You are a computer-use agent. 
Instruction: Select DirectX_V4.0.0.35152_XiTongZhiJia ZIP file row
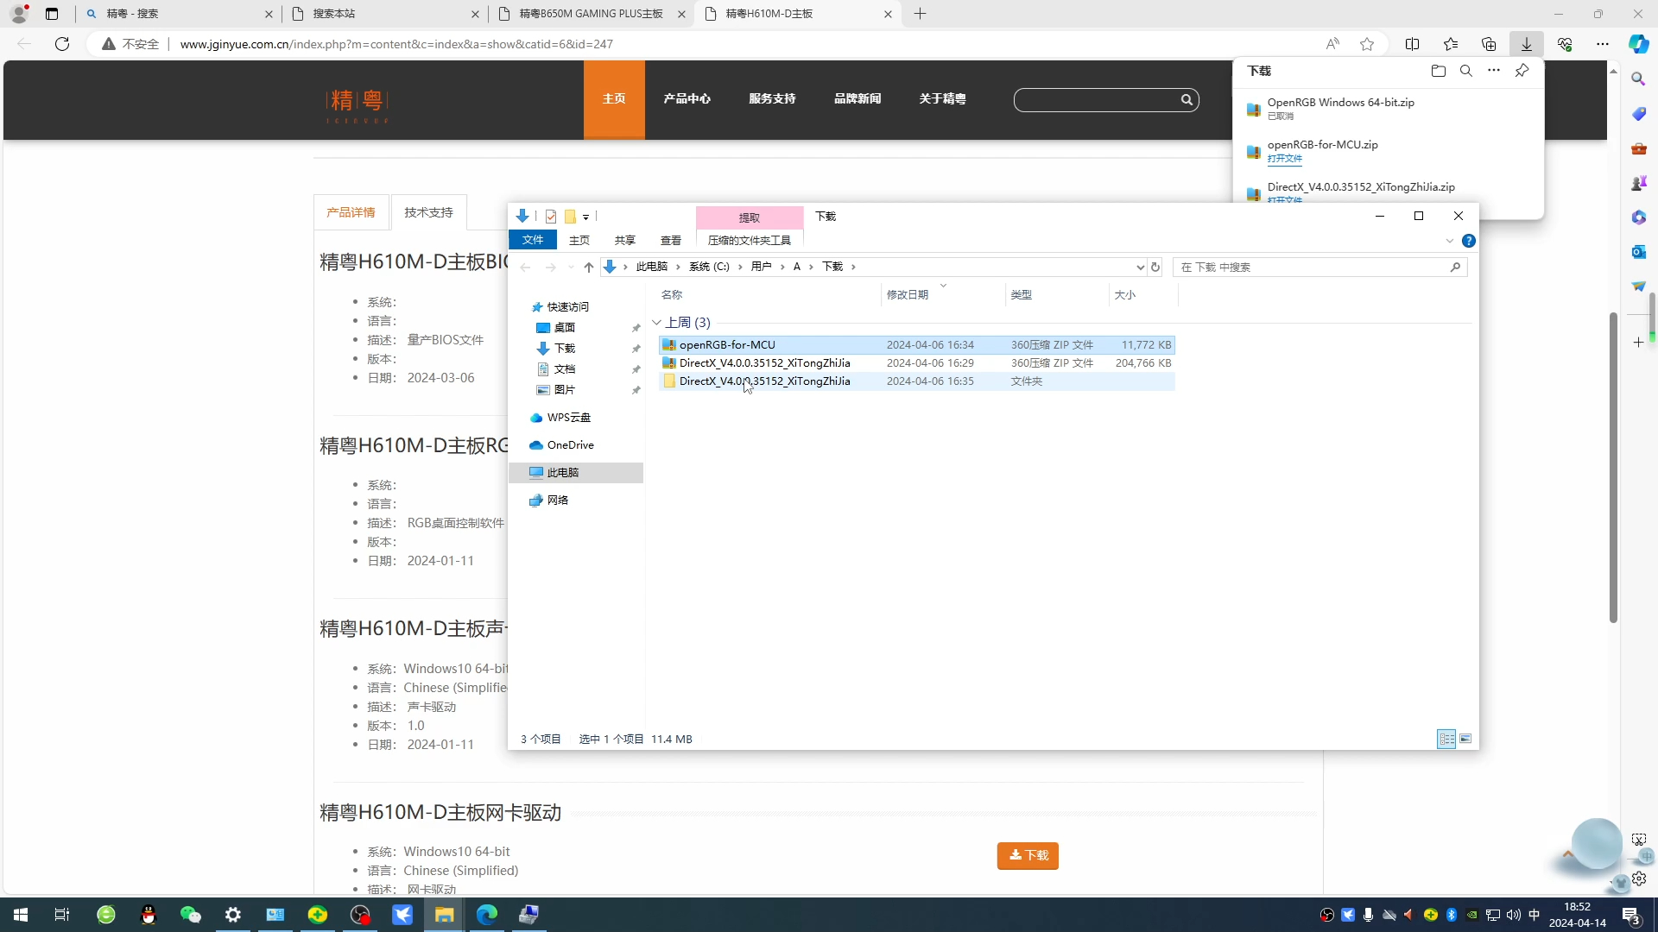[x=916, y=363]
